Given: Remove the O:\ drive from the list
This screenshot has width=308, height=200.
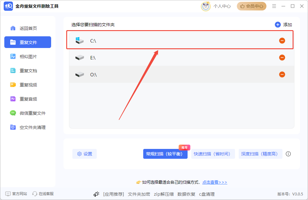Looking at the screenshot, I should coord(282,74).
